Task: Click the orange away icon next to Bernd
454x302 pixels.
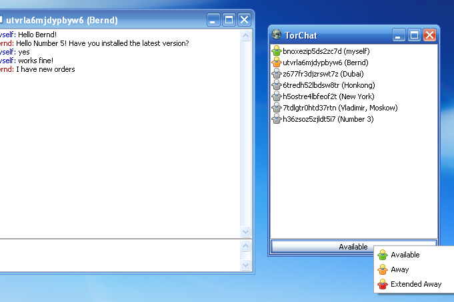Action: (277, 62)
